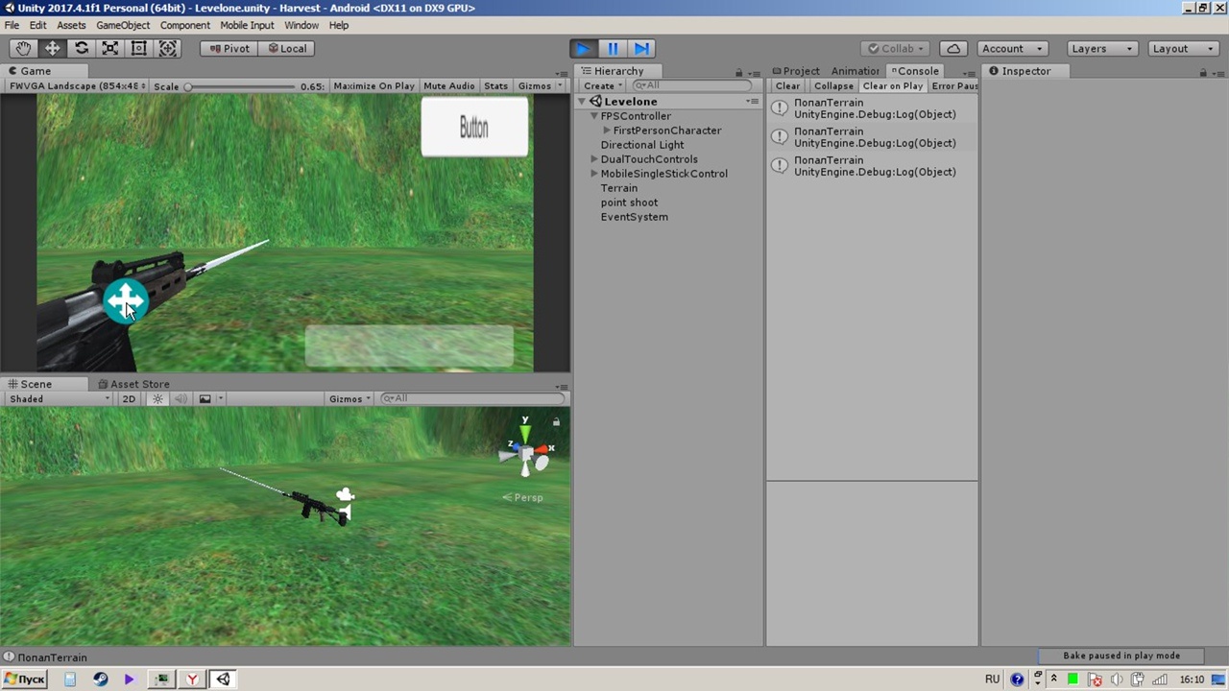The height and width of the screenshot is (691, 1229).
Task: Open Game view Gizmos dropdown
Action: click(540, 86)
